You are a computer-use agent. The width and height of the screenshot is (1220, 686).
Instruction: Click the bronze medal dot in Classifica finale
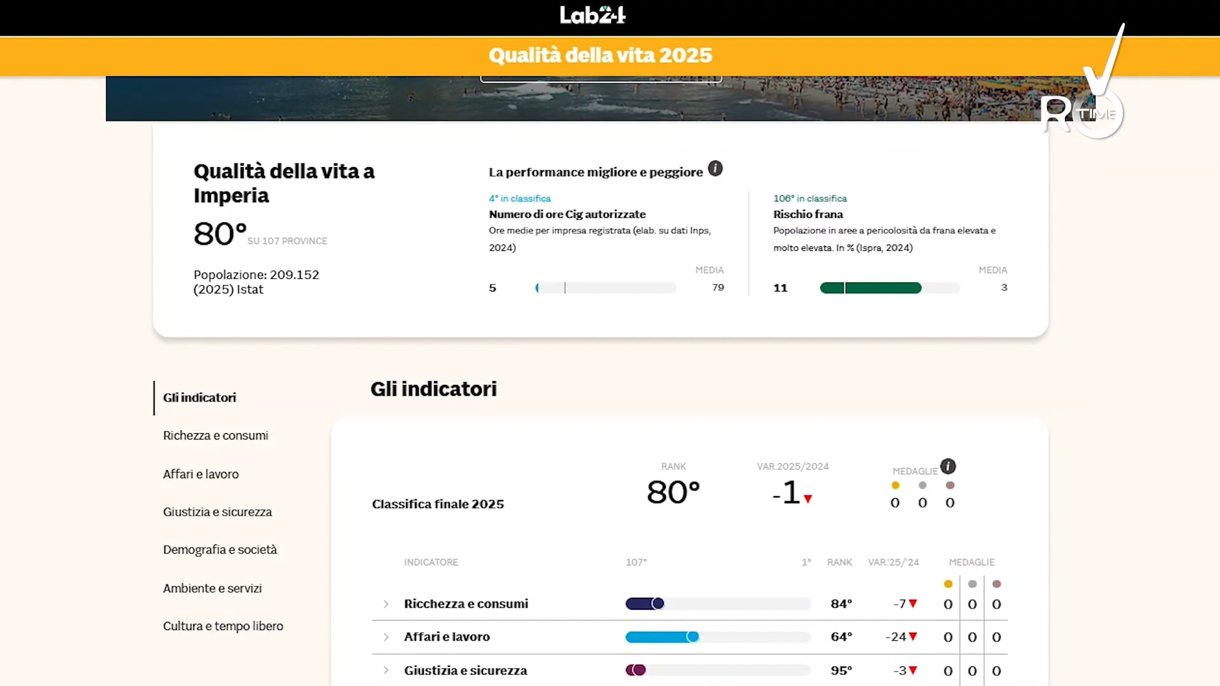pyautogui.click(x=950, y=485)
